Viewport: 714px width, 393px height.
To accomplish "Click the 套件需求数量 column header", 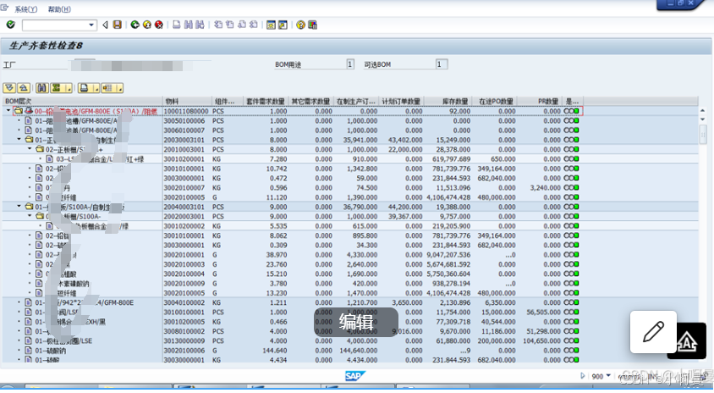I will point(265,101).
